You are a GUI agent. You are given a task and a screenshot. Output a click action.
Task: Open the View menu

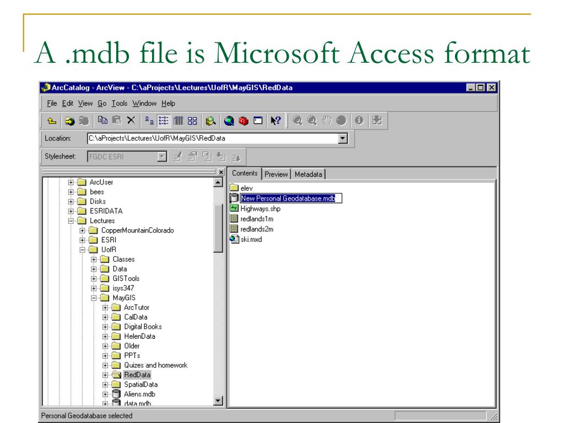(x=85, y=103)
